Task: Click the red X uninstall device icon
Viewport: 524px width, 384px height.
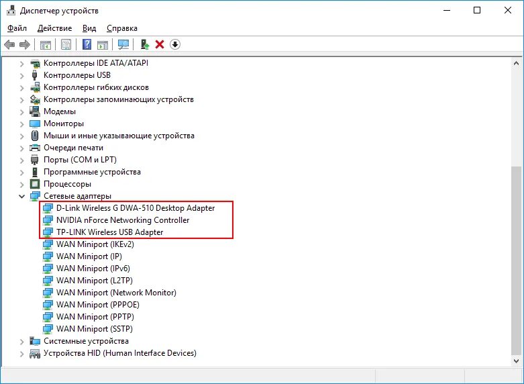Action: pos(160,44)
